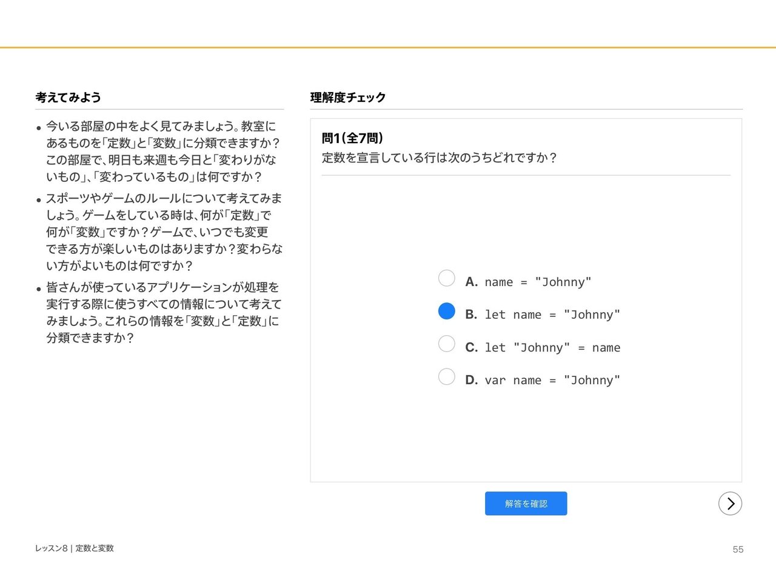Image resolution: width=776 pixels, height=566 pixels.
Task: Click answer text var name = "Johnny"
Action: 552,380
